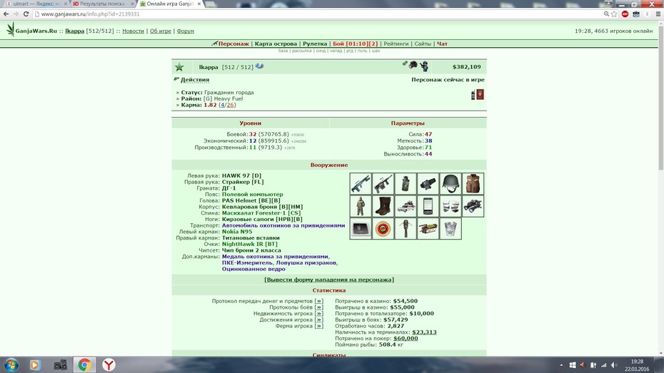664x373 pixels.
Task: Open the Персонаж menu item
Action: (x=233, y=44)
